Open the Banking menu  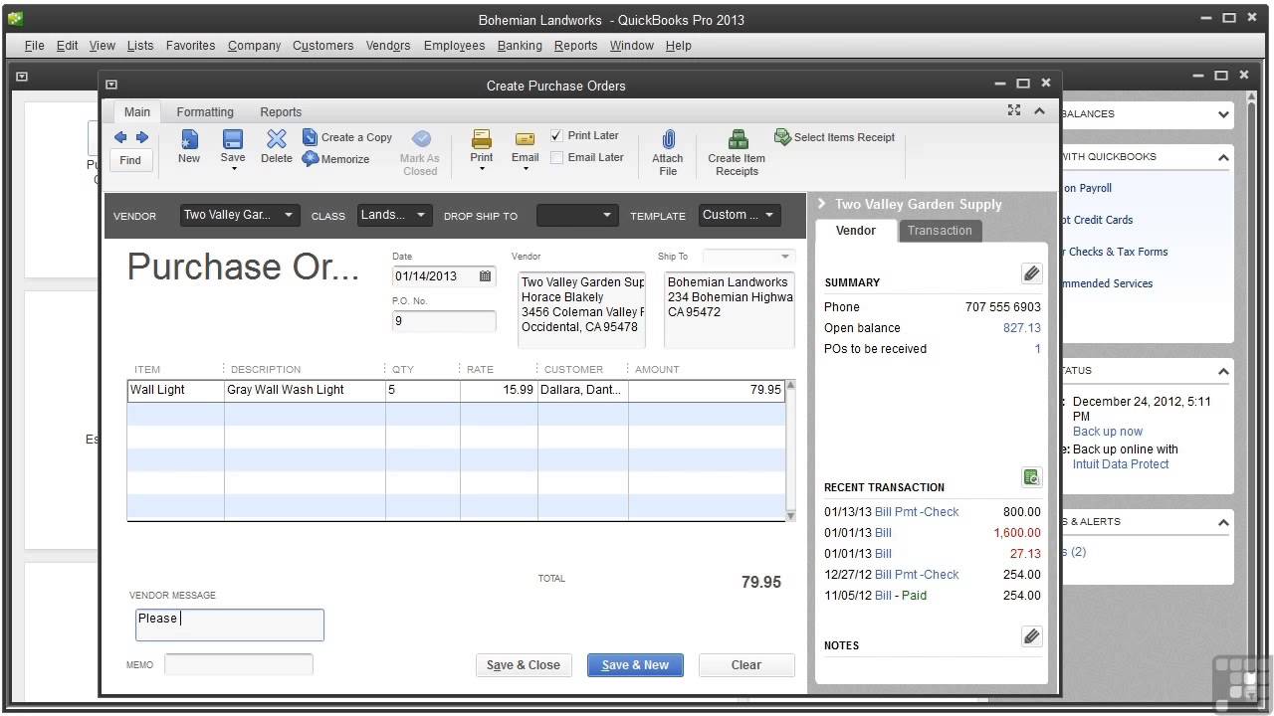(x=520, y=46)
